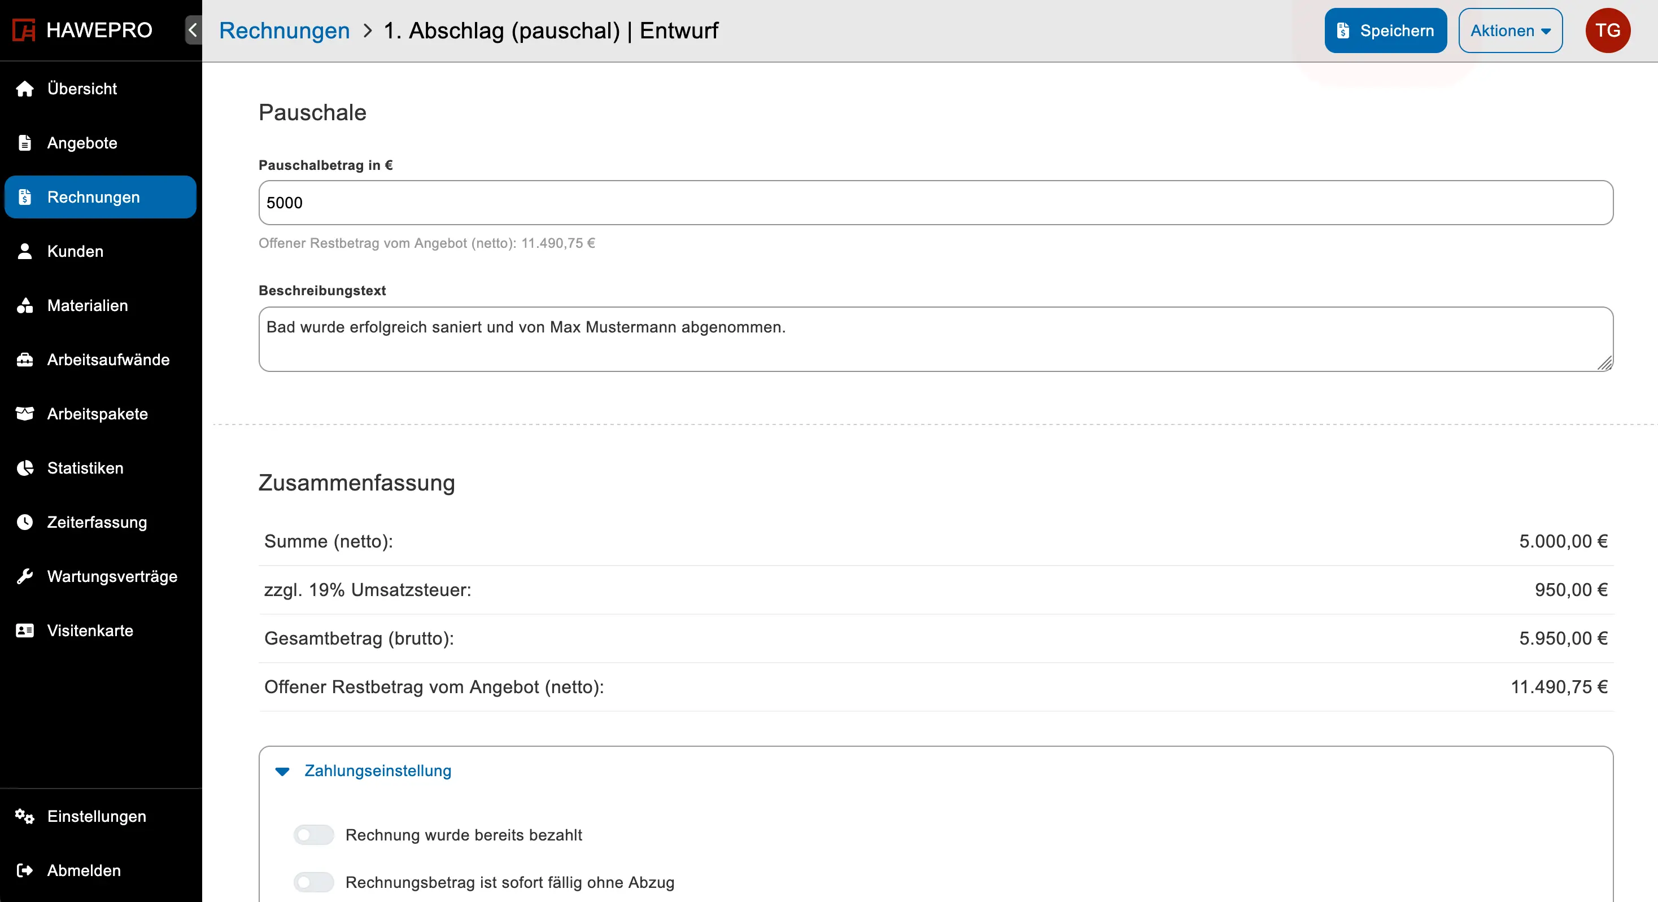The width and height of the screenshot is (1658, 902).
Task: Open Übersicht in the sidebar
Action: pos(101,89)
